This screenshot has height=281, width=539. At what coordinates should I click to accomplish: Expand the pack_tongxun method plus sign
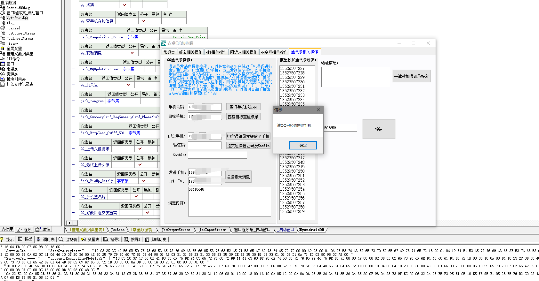(73, 101)
